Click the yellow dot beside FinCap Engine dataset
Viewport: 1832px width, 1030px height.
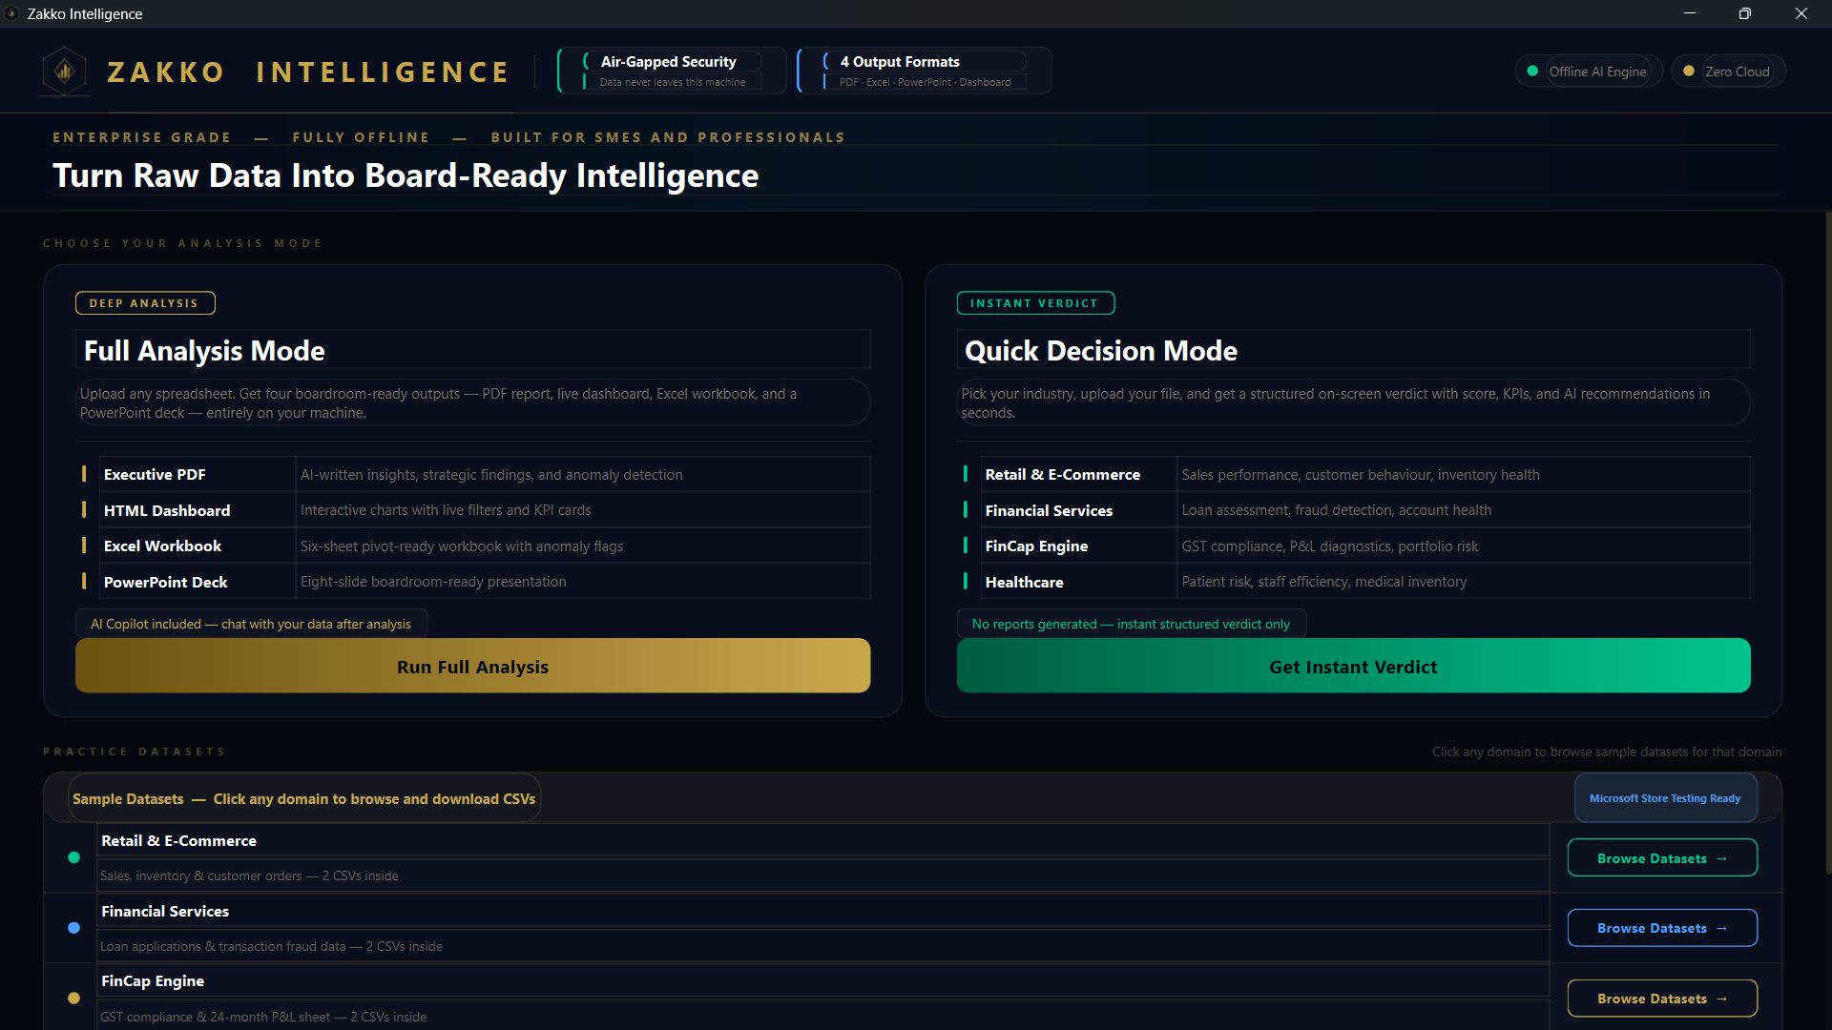pyautogui.click(x=73, y=999)
